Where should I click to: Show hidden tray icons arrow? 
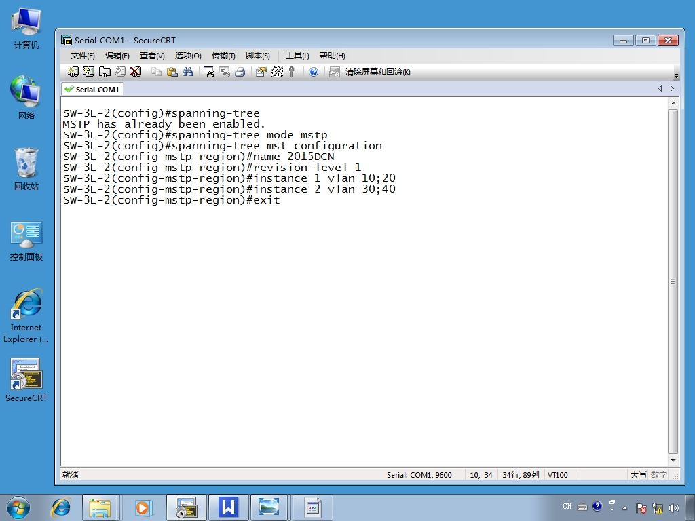click(x=625, y=507)
